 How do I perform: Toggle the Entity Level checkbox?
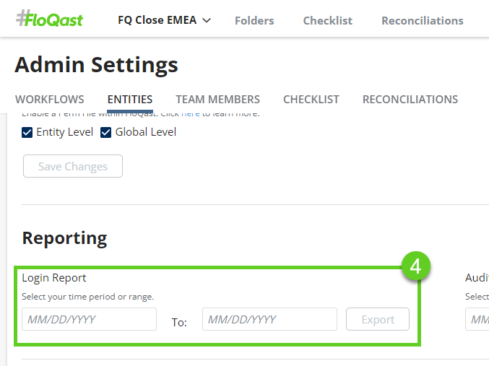pos(27,132)
